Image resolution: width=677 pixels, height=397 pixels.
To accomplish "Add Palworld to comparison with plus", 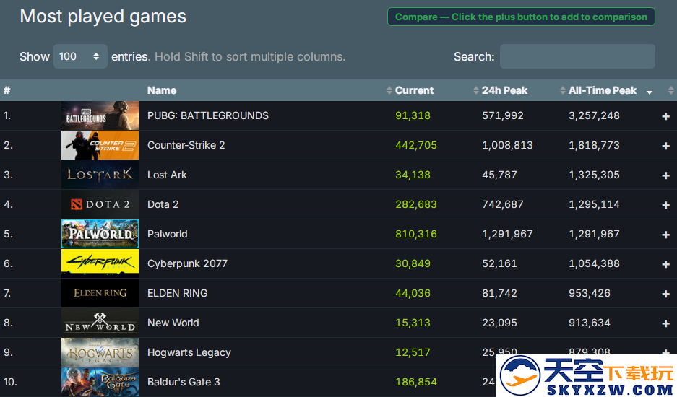I will click(x=665, y=235).
